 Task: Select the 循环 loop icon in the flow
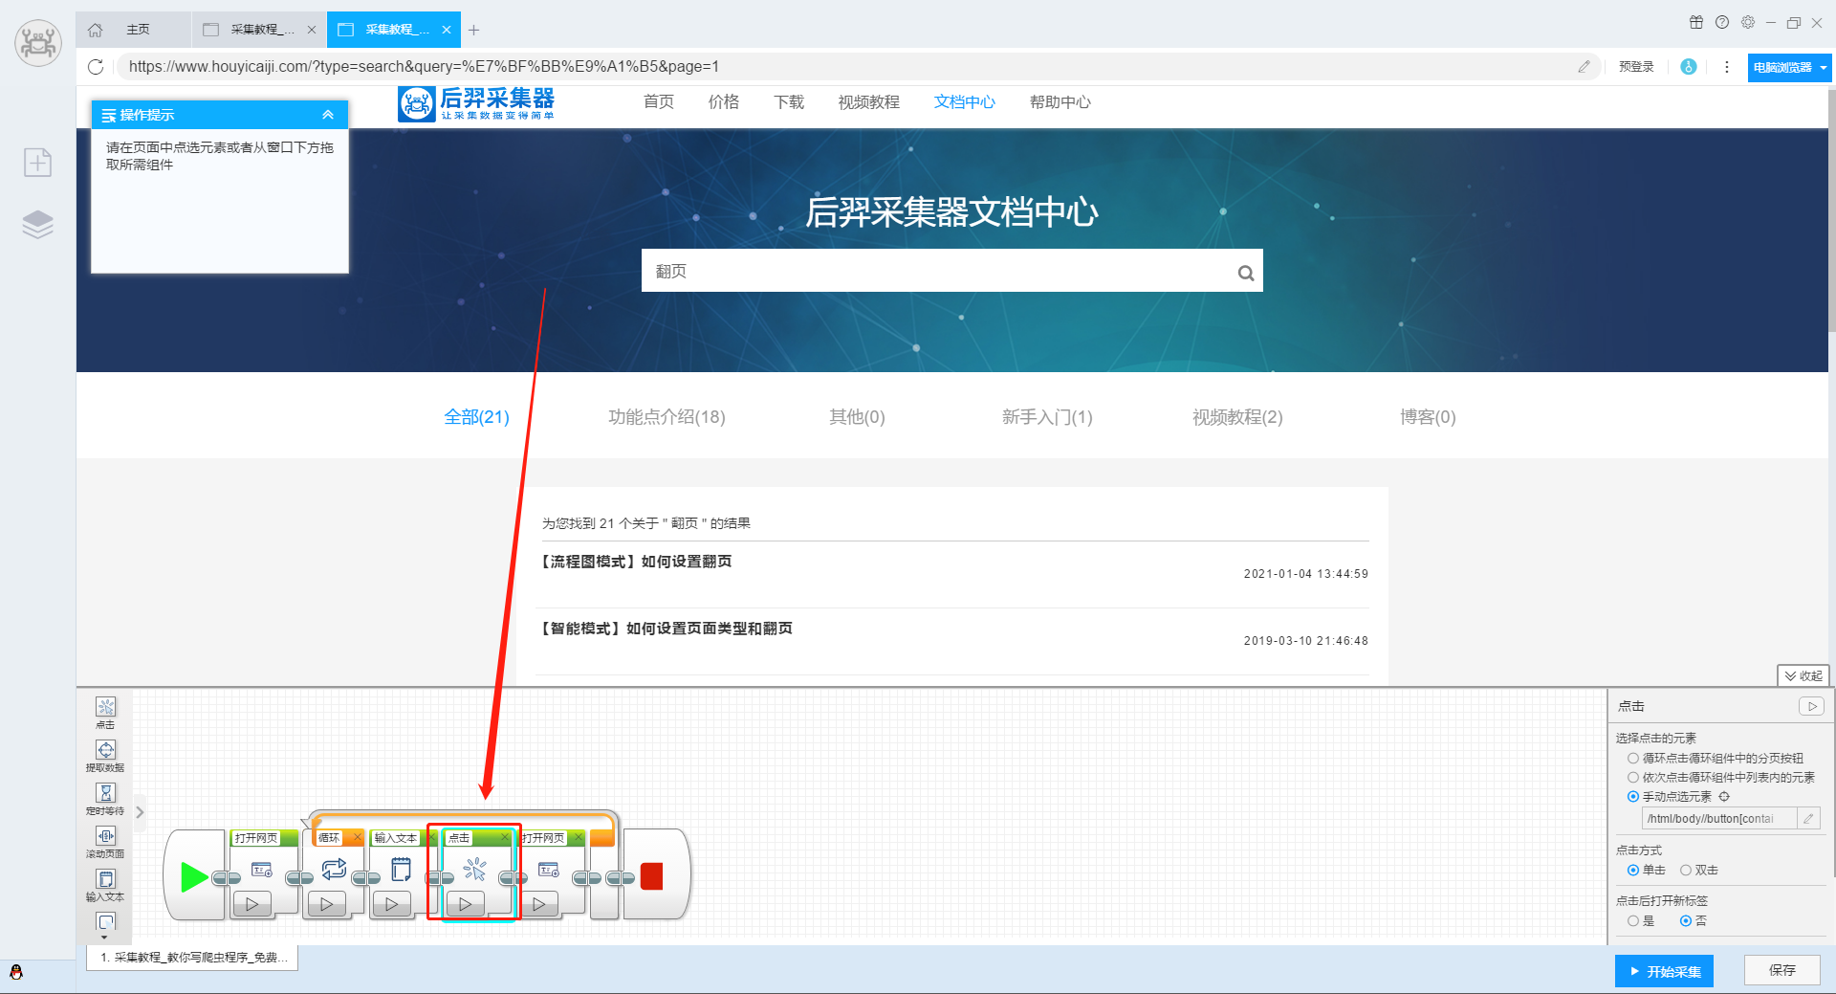[334, 869]
